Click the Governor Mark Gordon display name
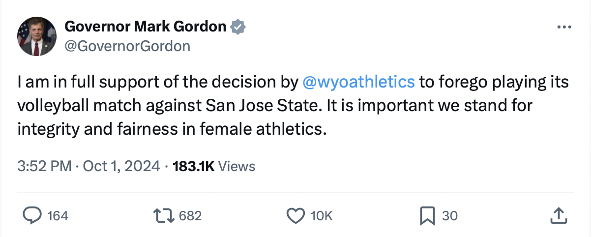 tap(146, 27)
